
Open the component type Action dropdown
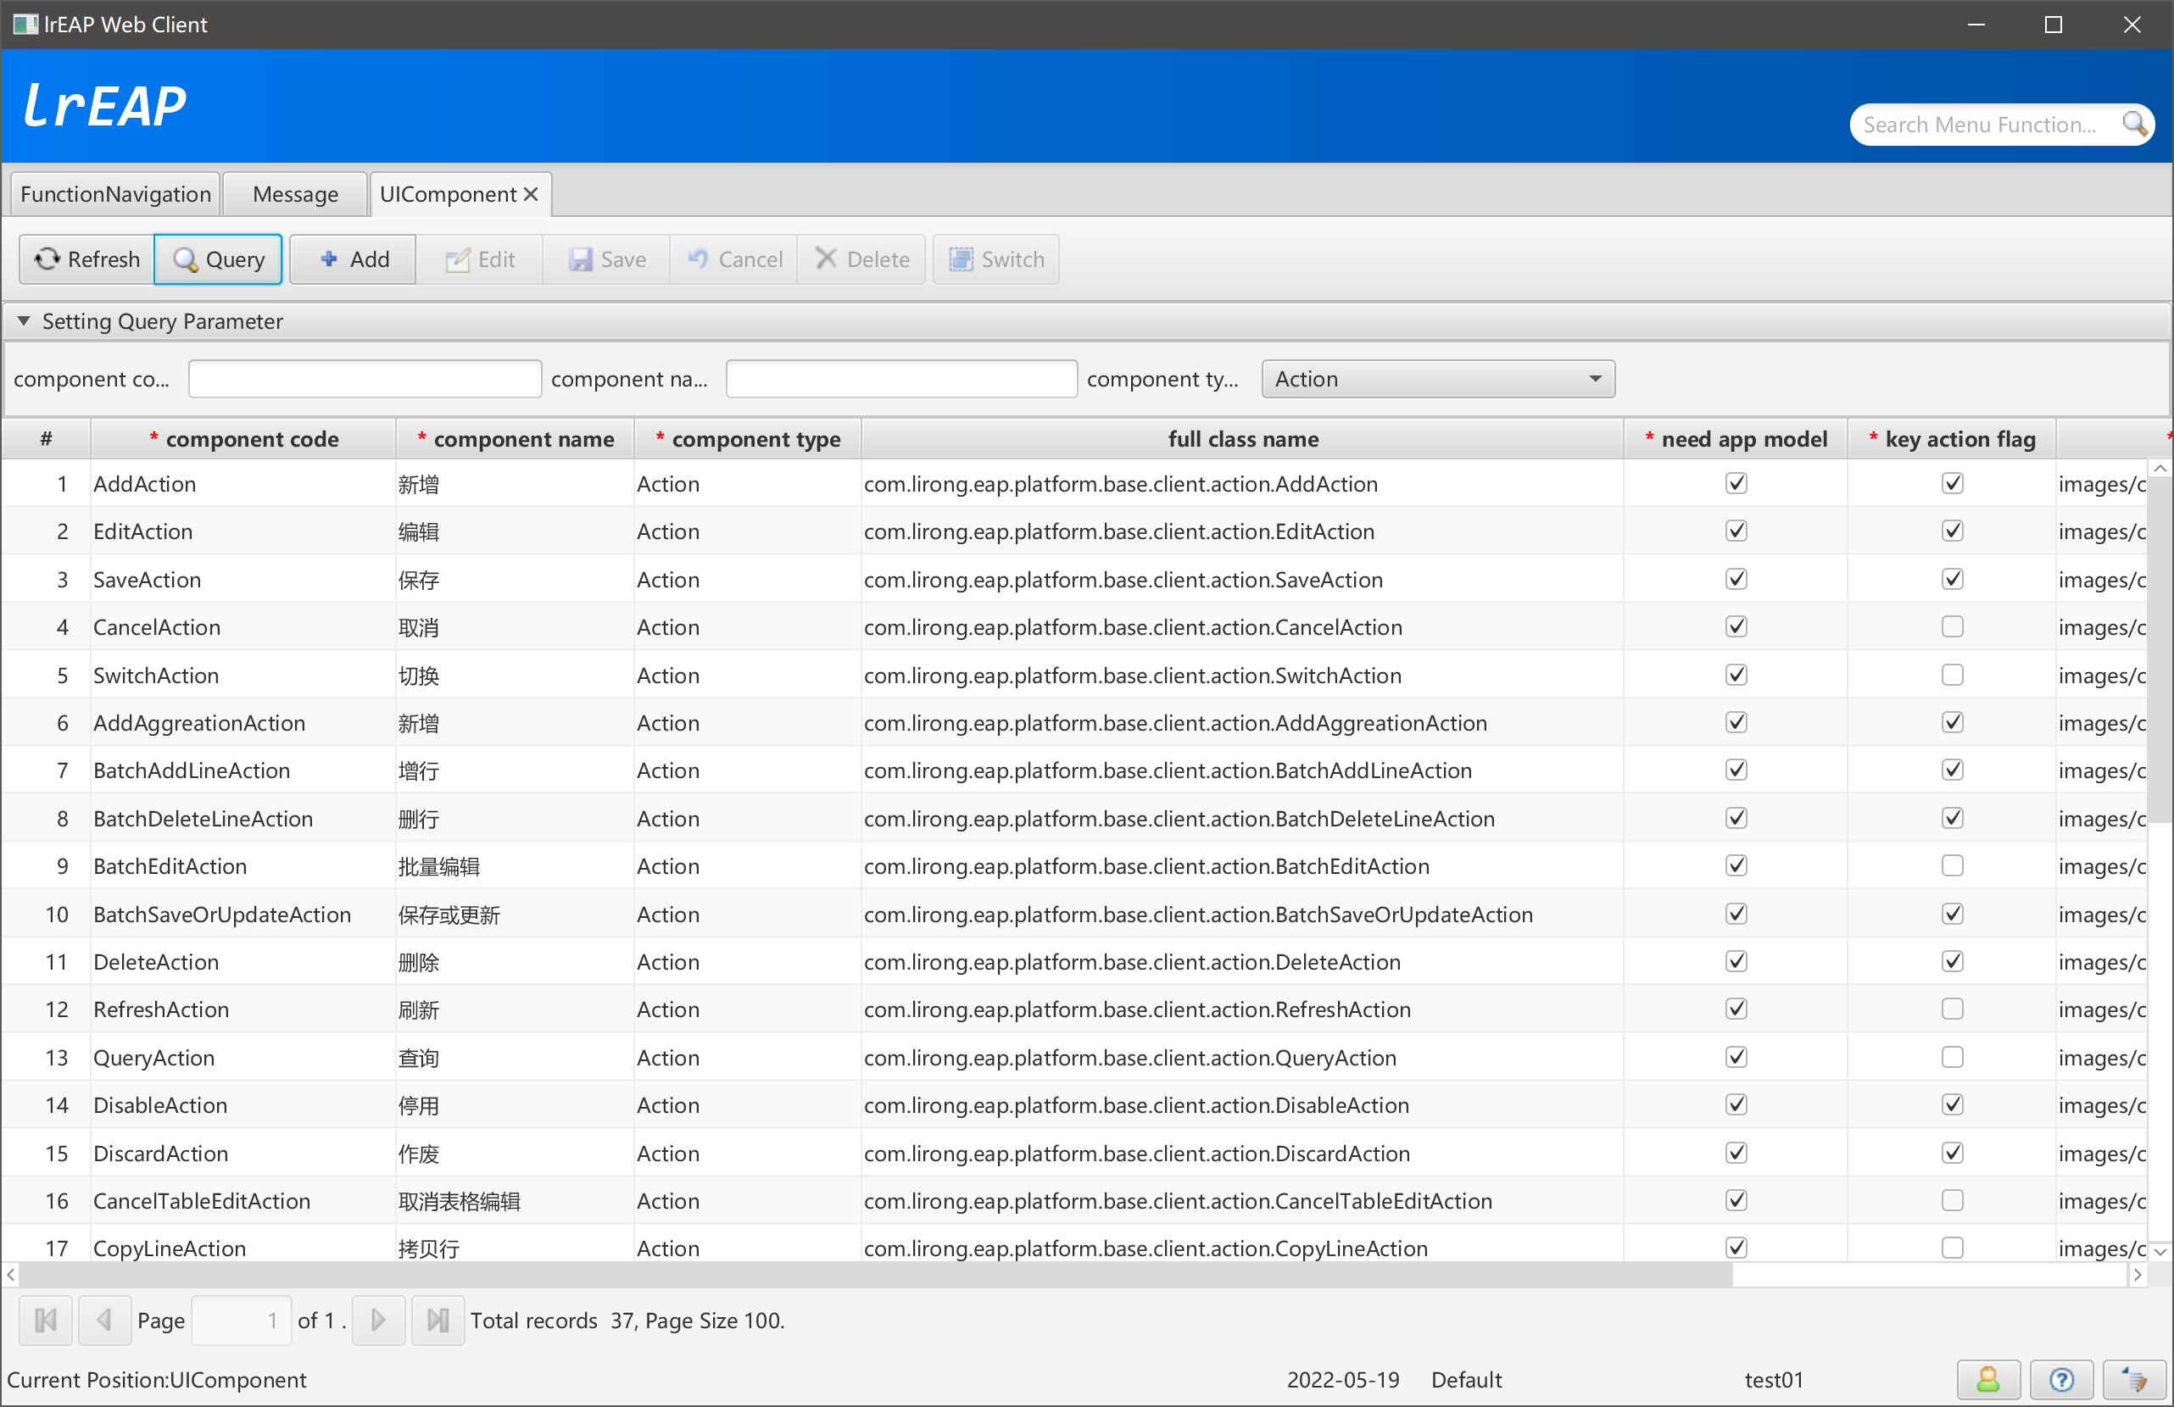click(1438, 379)
